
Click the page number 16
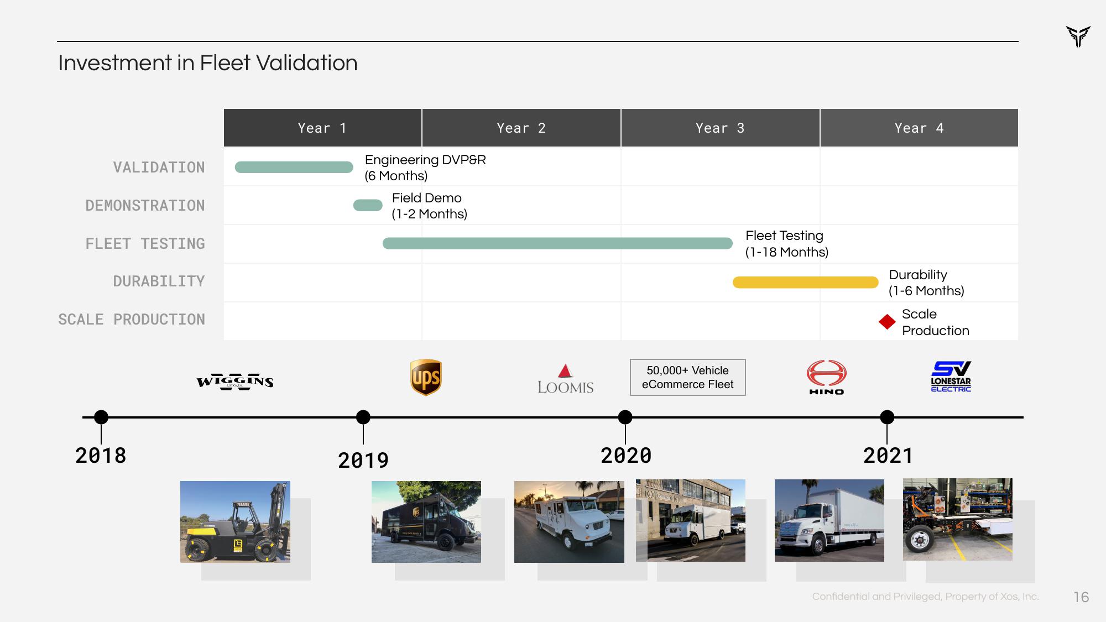pyautogui.click(x=1081, y=597)
